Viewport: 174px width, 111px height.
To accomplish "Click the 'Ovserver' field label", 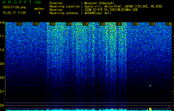I will pos(56,3).
